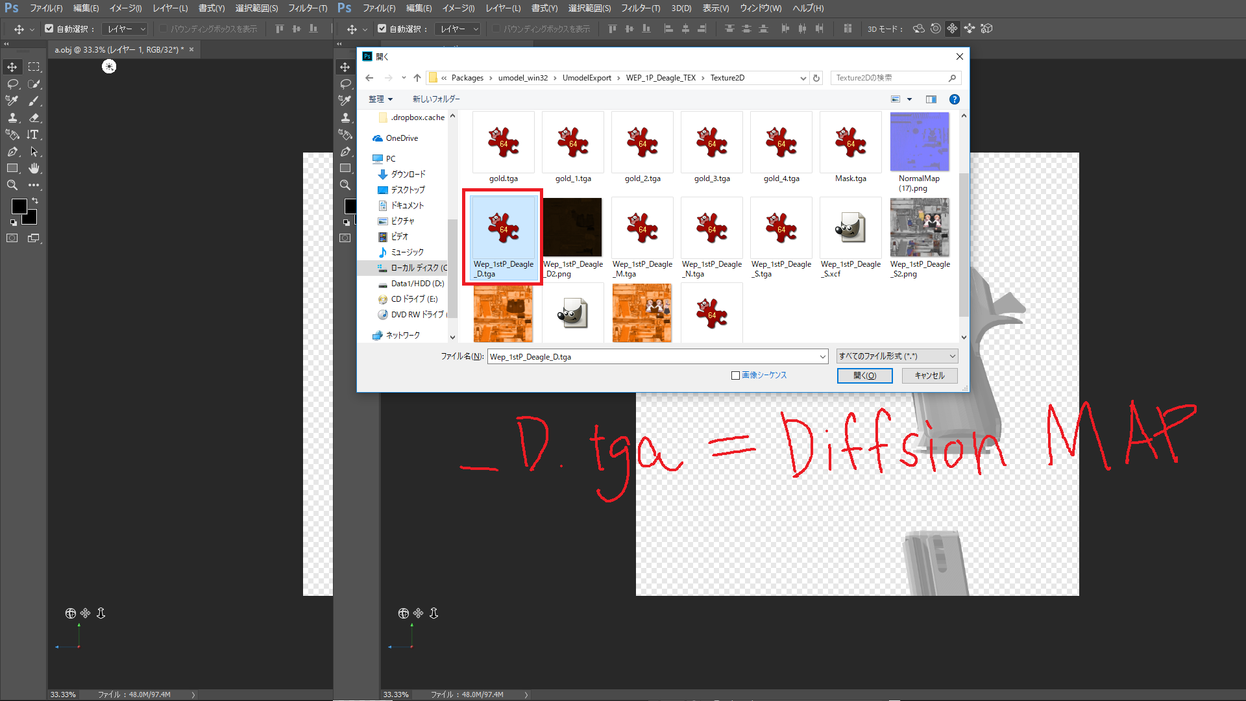Select the Zoom tool in left toolbar

(x=12, y=185)
